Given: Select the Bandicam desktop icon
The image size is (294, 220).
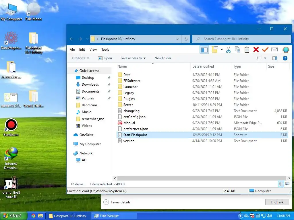Looking at the screenshot, I should [x=11, y=127].
